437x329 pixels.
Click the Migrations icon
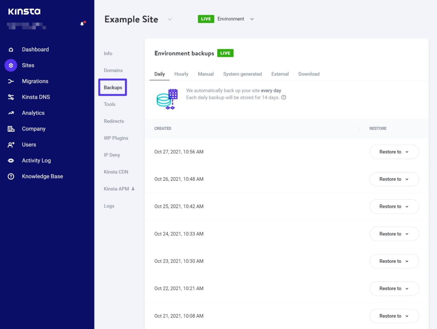[x=11, y=81]
